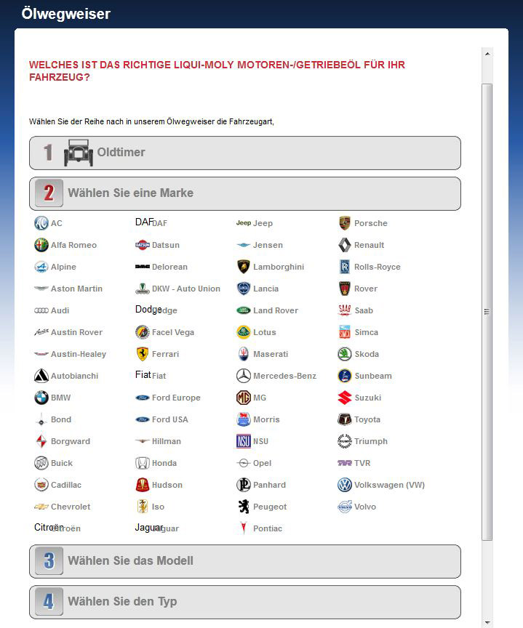Expand step 1 Oldtimer vehicle type

[245, 153]
